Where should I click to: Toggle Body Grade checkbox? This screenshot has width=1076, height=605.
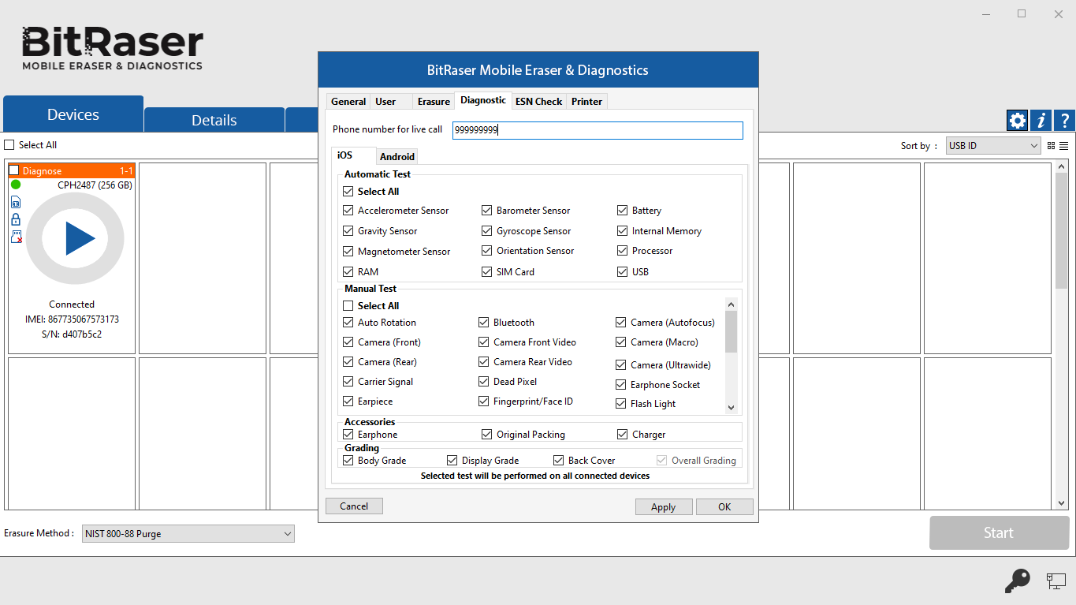[x=348, y=461]
